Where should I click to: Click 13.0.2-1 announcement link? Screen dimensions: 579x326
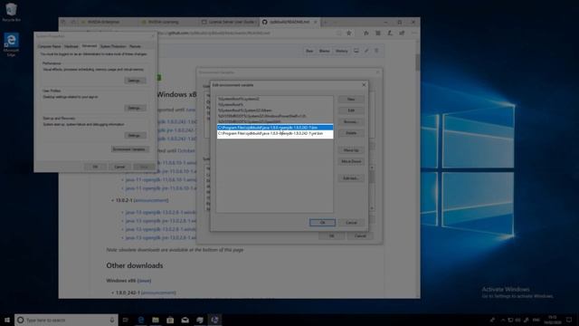(x=151, y=200)
